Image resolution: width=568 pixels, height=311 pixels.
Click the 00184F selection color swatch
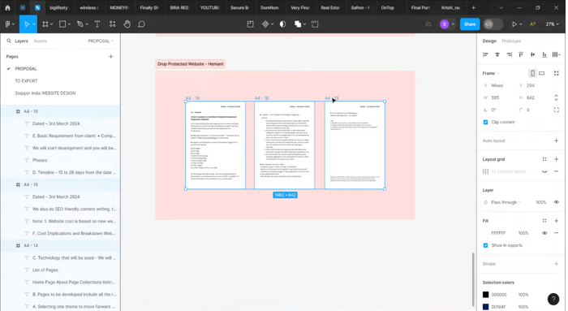486,307
